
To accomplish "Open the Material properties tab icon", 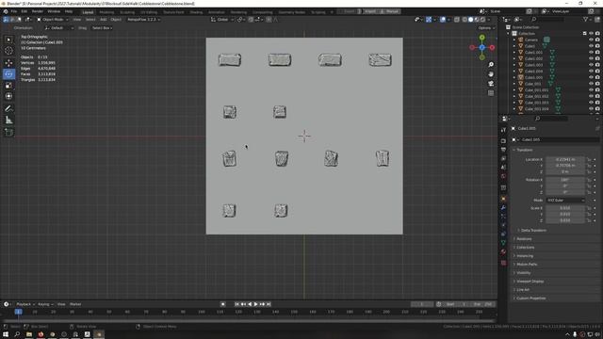I will (503, 251).
